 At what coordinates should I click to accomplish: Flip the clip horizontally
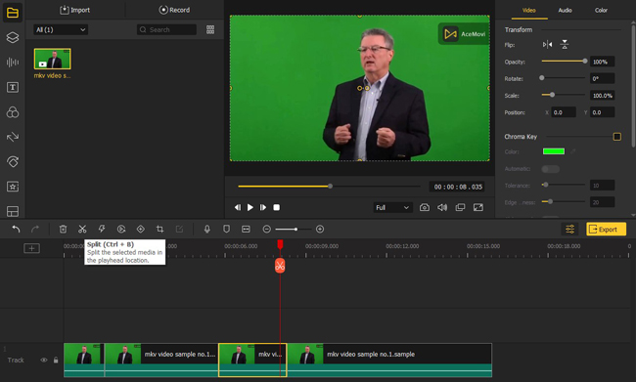click(547, 45)
